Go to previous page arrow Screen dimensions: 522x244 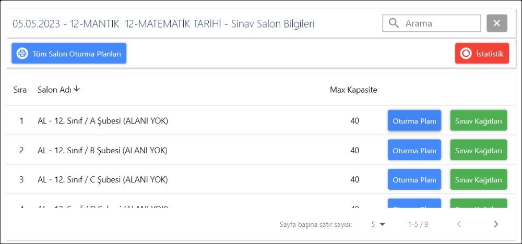pos(459,224)
